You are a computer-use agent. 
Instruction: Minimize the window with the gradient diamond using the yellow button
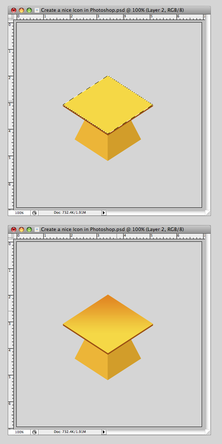tap(21, 230)
